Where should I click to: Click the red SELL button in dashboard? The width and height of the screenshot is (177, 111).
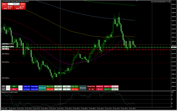pos(14,89)
